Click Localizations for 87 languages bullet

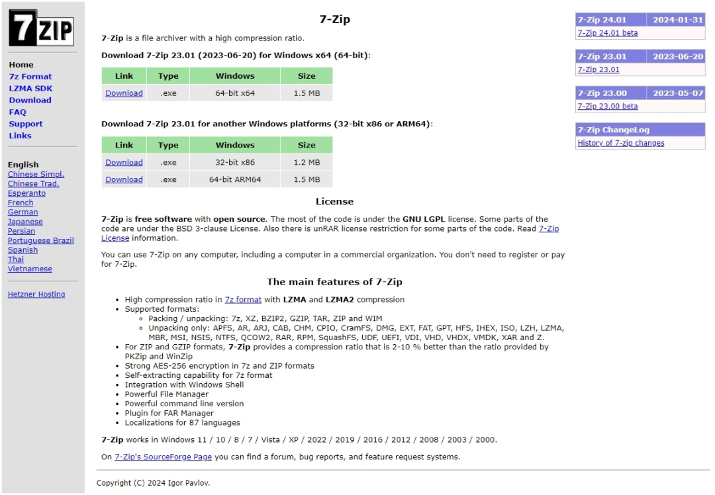pos(183,423)
